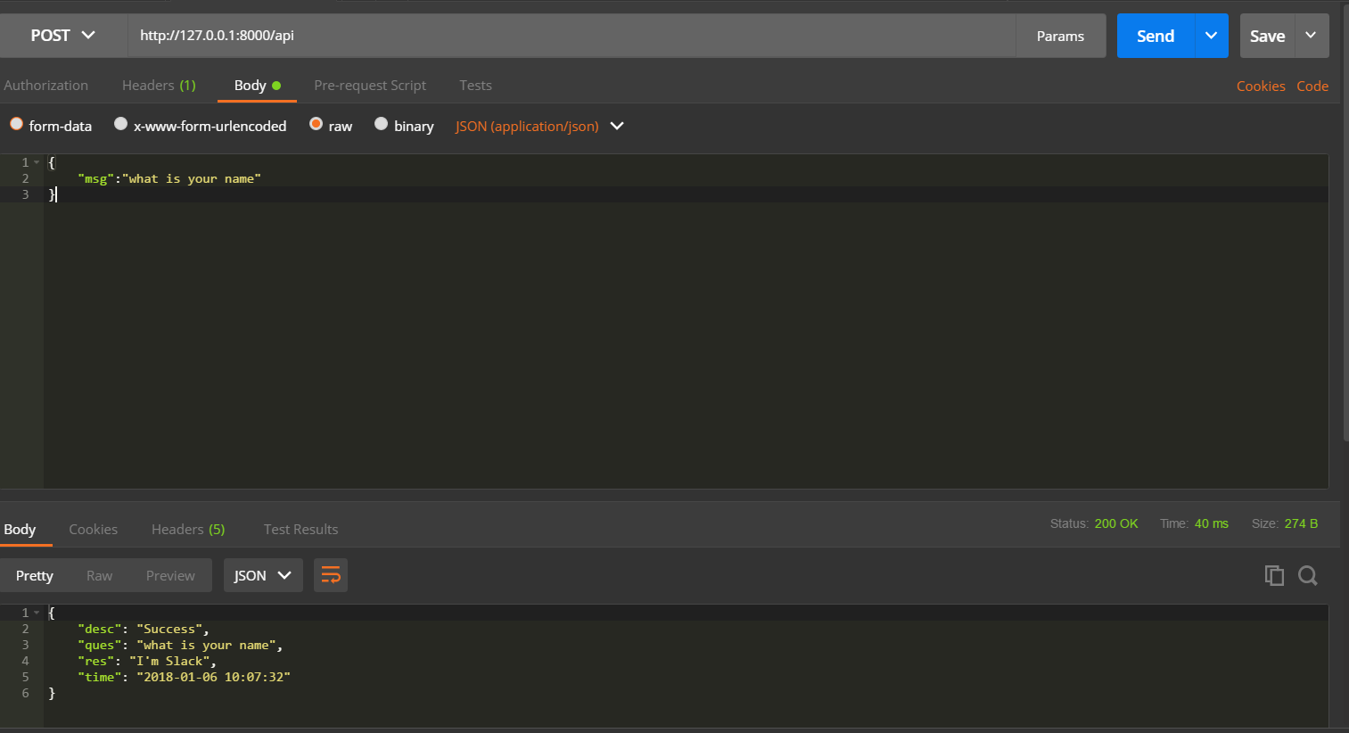Image resolution: width=1349 pixels, height=733 pixels.
Task: Select the raw body type radio
Action: point(316,124)
